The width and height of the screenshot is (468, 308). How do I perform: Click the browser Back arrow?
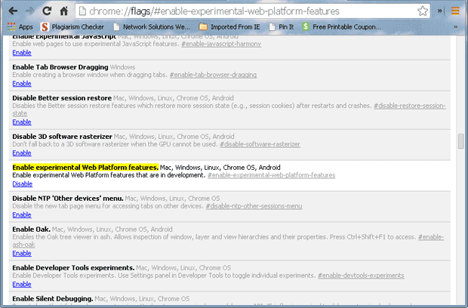(13, 11)
